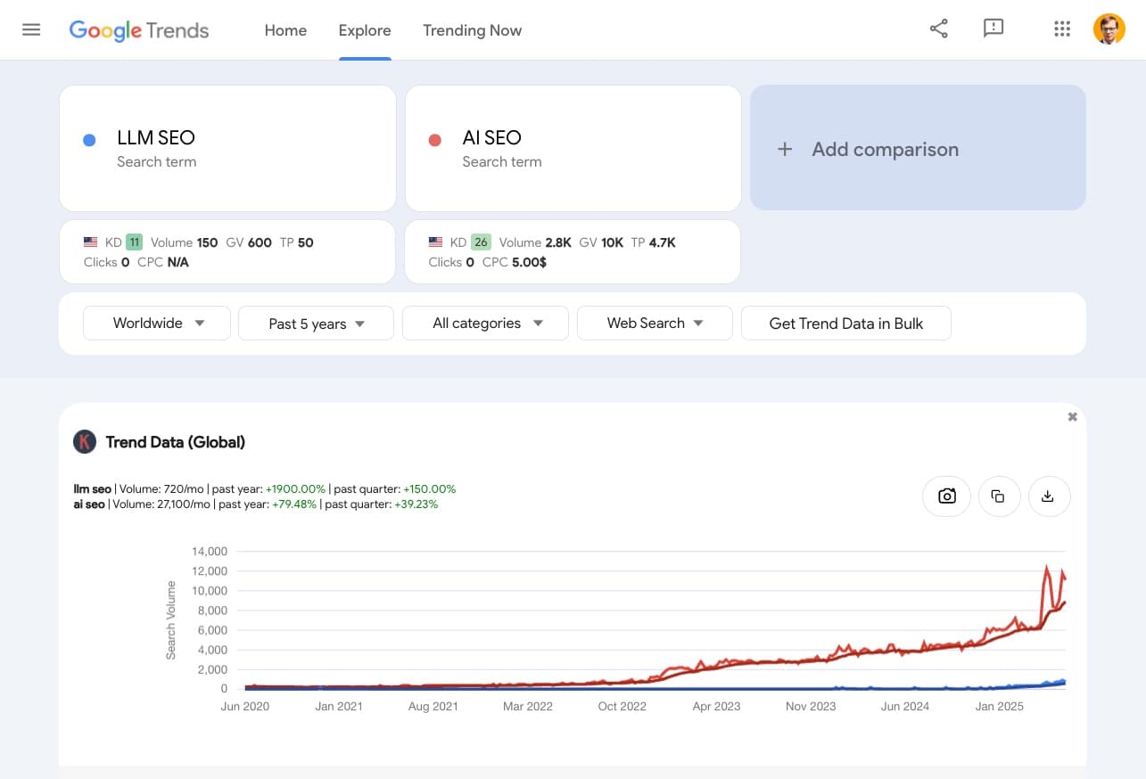This screenshot has width=1146, height=779.
Task: Select the Explore tab
Action: 365,30
